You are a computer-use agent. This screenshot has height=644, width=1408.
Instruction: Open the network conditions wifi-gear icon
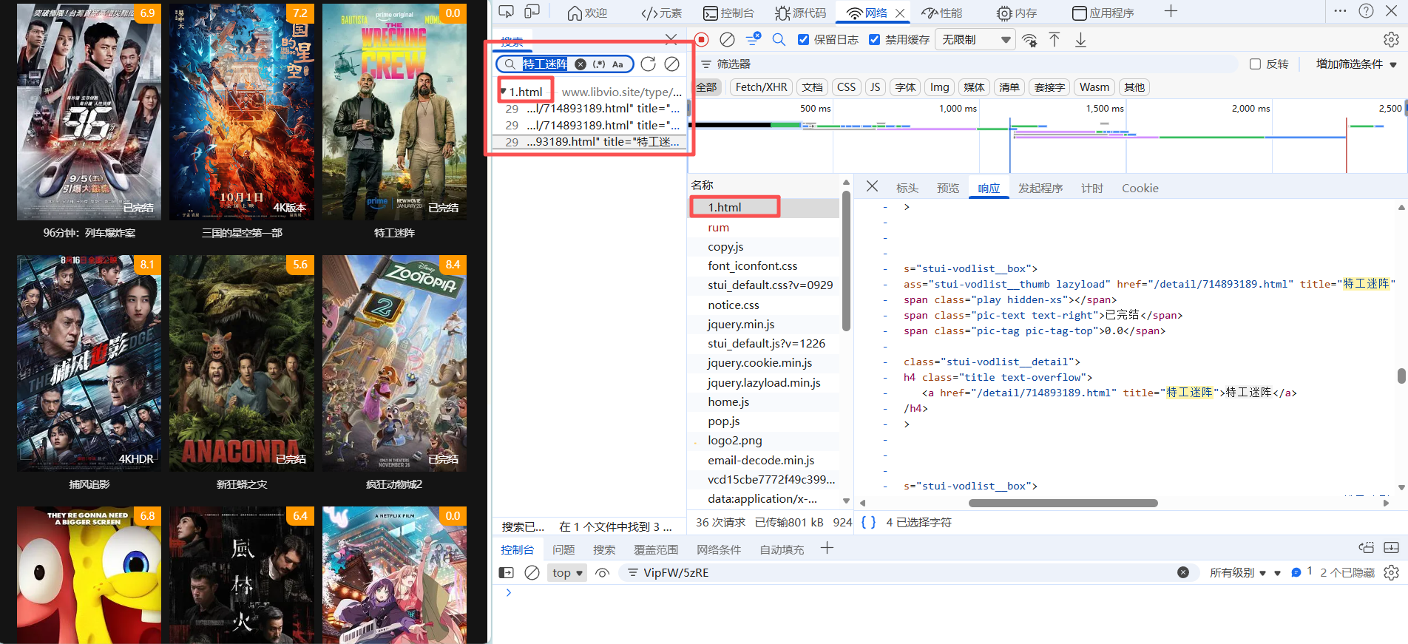point(1029,40)
